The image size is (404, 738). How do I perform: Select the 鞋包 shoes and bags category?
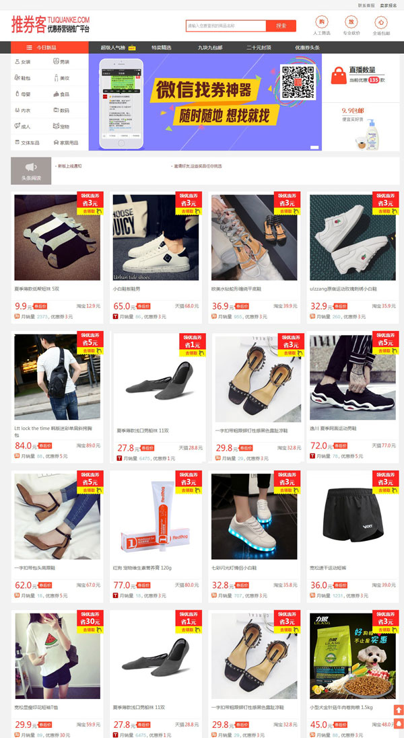23,78
